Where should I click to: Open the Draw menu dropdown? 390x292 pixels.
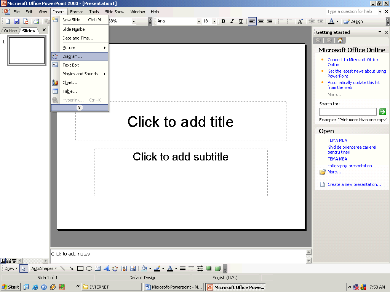11,268
